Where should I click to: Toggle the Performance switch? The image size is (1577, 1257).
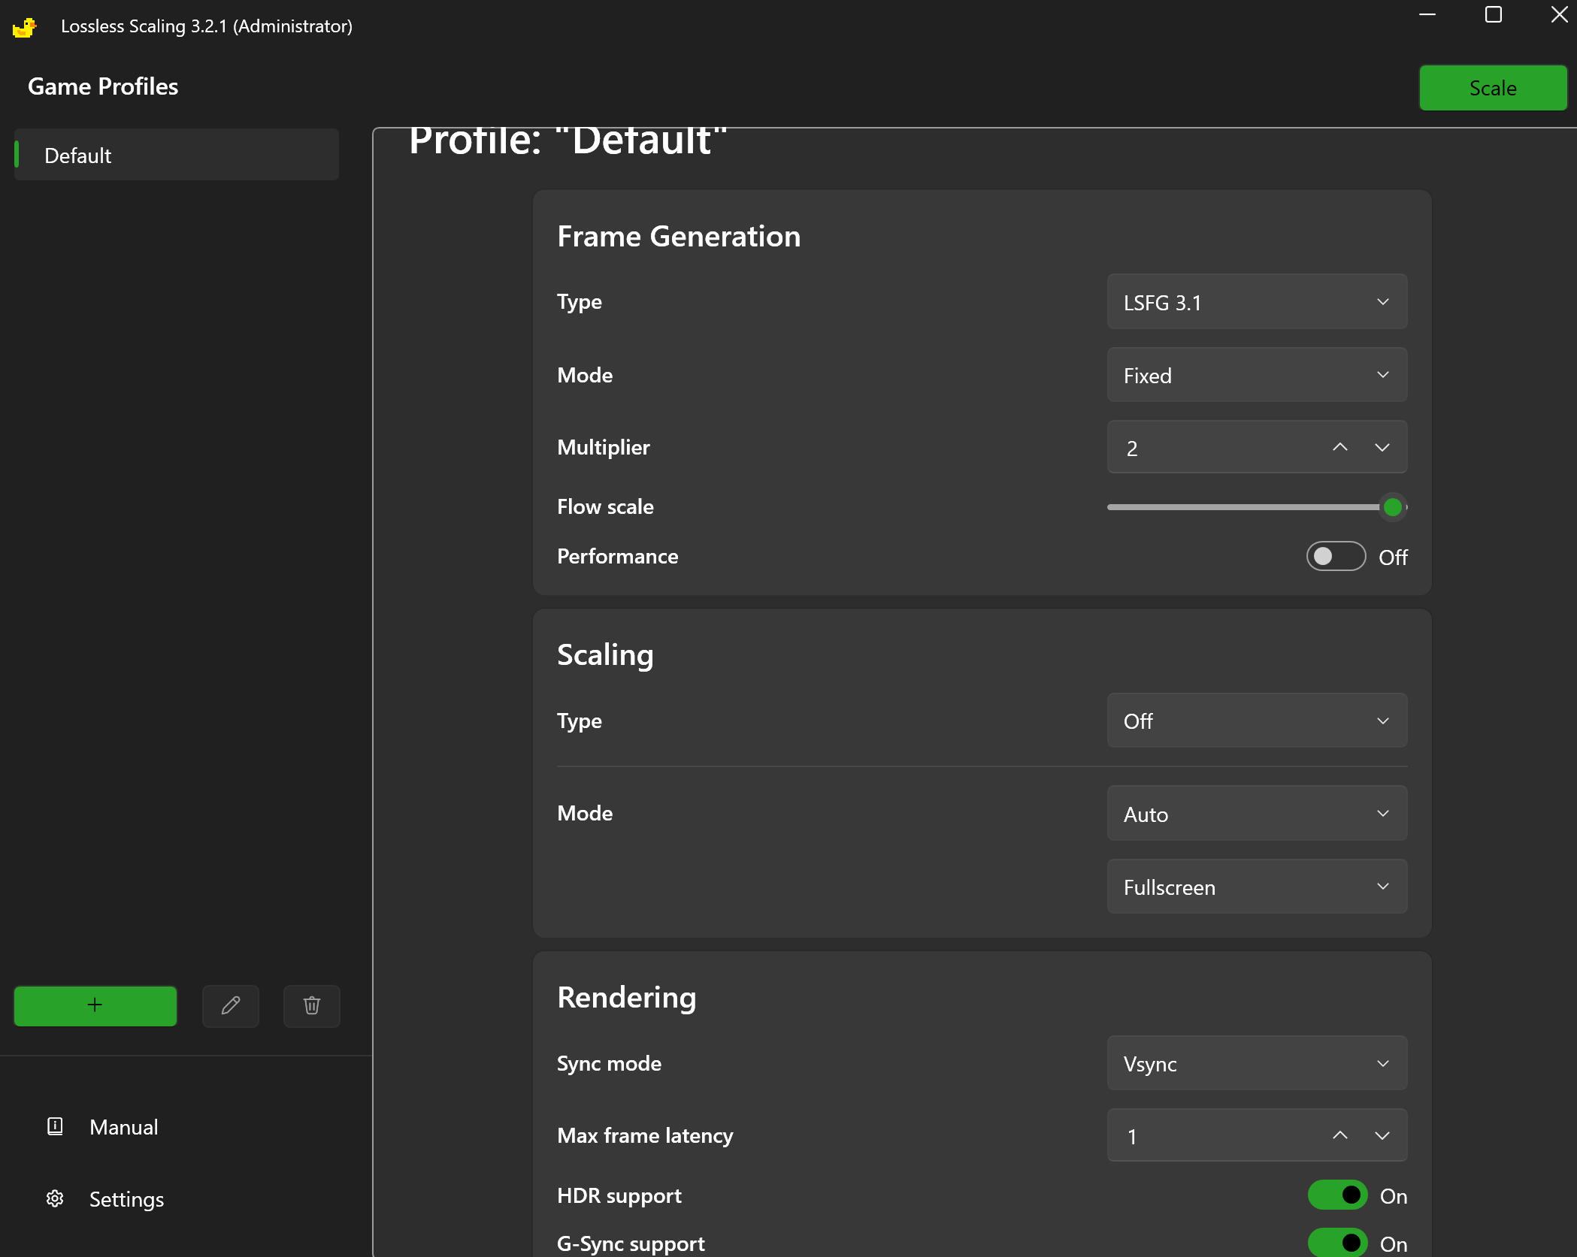[1336, 556]
